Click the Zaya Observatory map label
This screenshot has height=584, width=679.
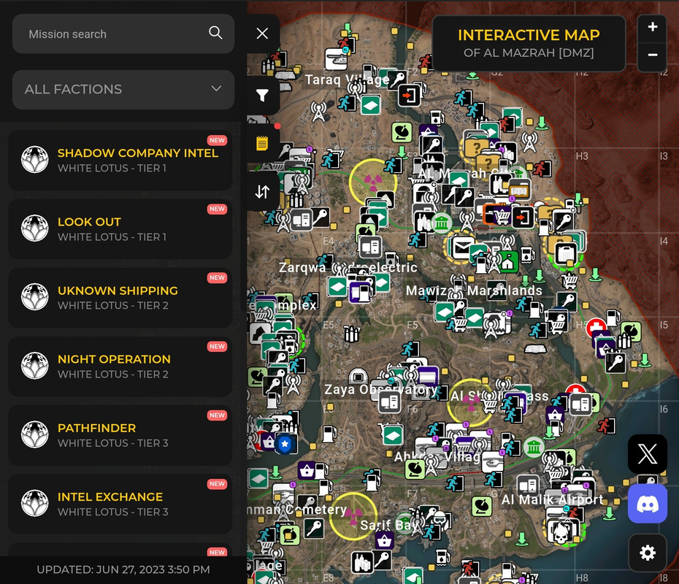coord(380,390)
